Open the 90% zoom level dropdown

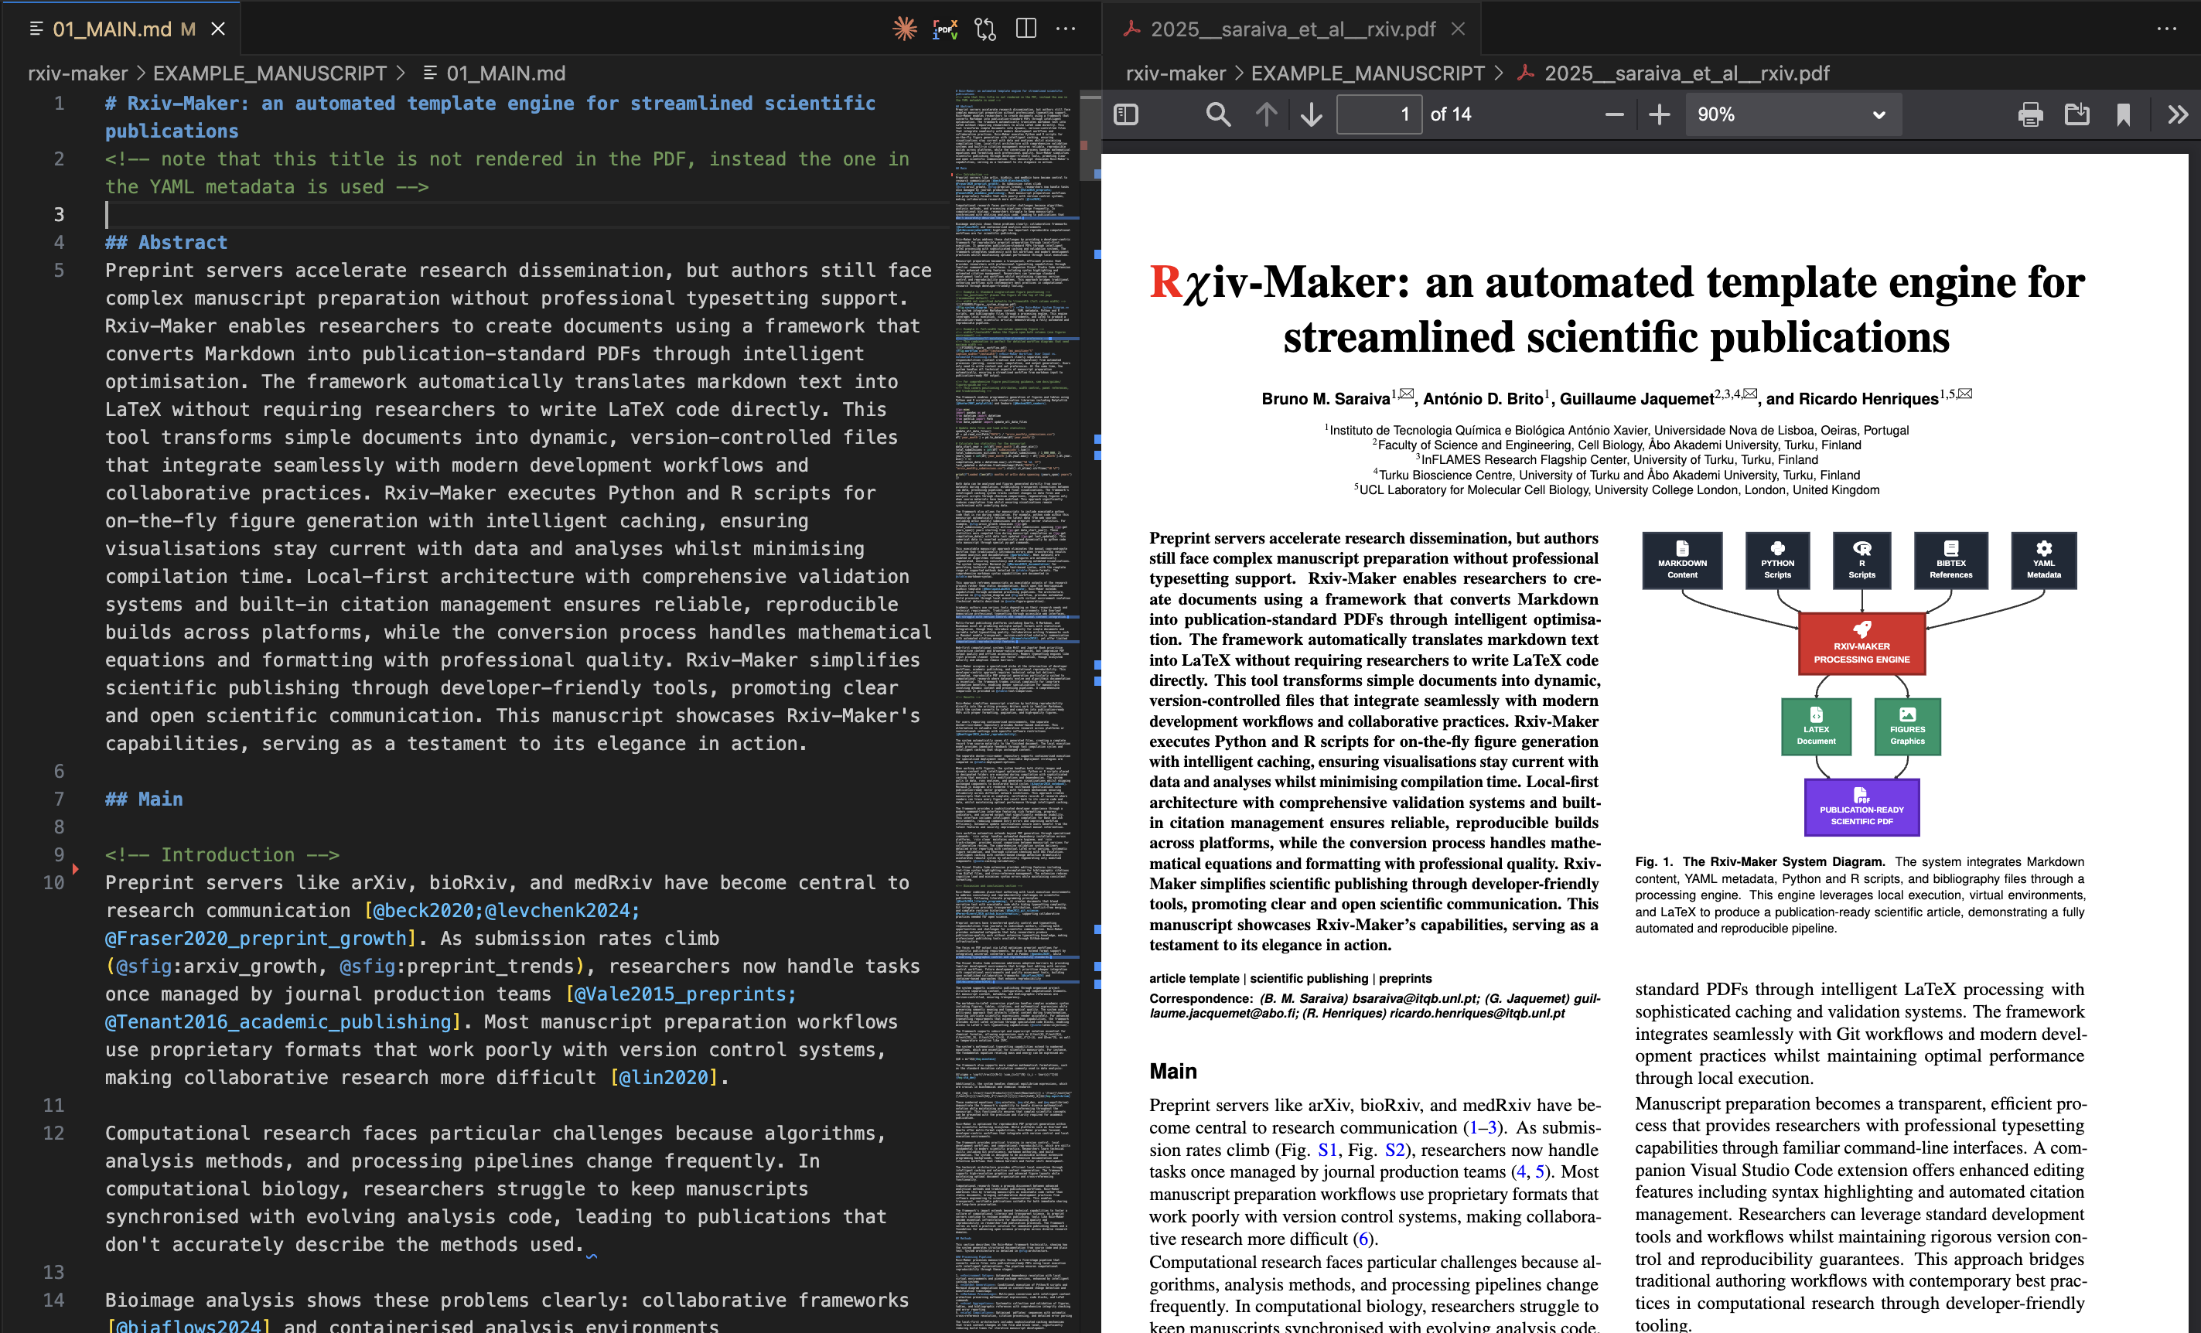coord(1792,114)
